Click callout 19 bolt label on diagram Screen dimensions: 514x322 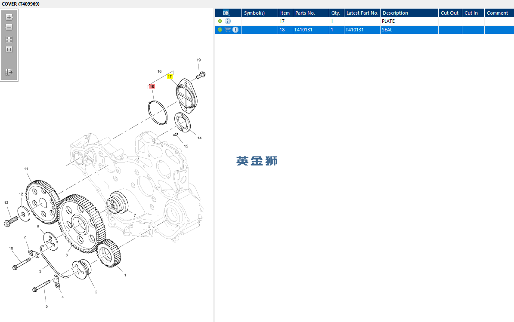(198, 60)
